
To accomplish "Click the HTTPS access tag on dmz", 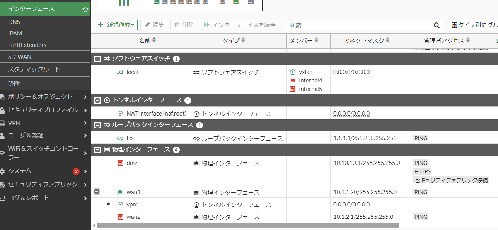I will tap(422, 171).
